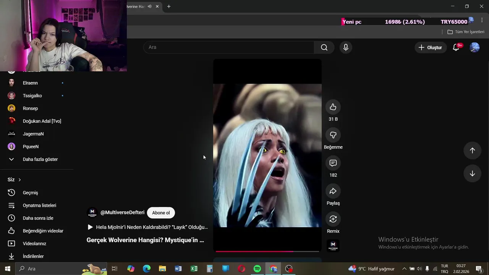Dislike the Short using Beğenme thumbs-down
Viewport: 489px width, 275px height.
tap(333, 135)
